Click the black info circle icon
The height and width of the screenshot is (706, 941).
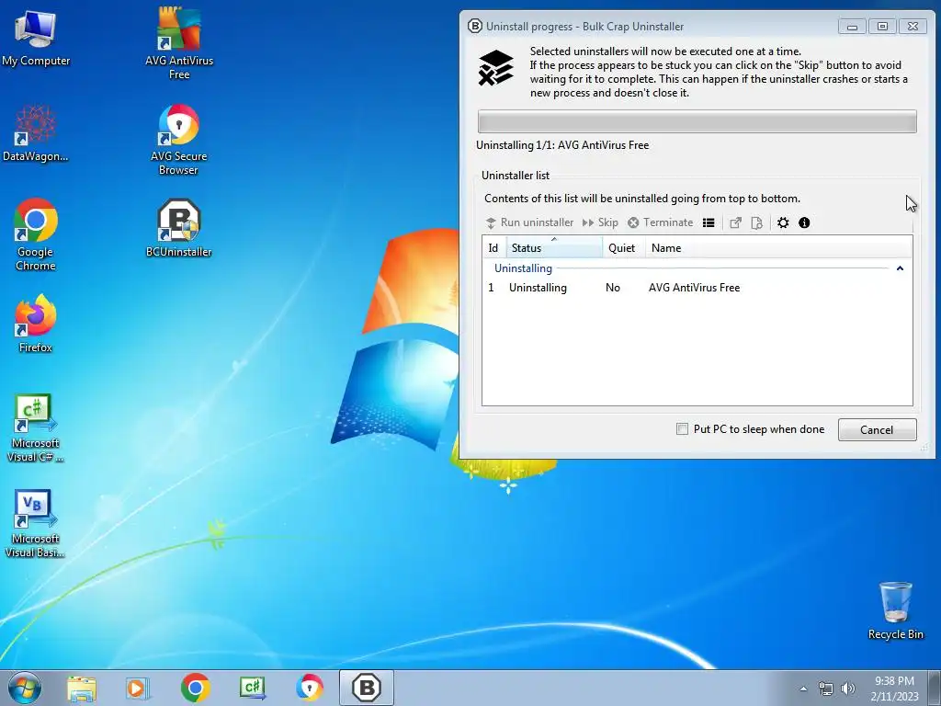point(804,222)
